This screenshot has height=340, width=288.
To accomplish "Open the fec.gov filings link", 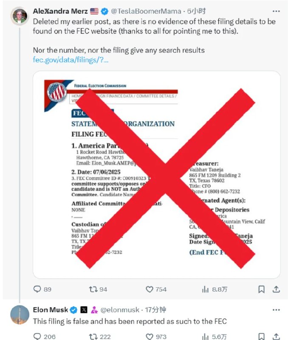I will pos(71,59).
